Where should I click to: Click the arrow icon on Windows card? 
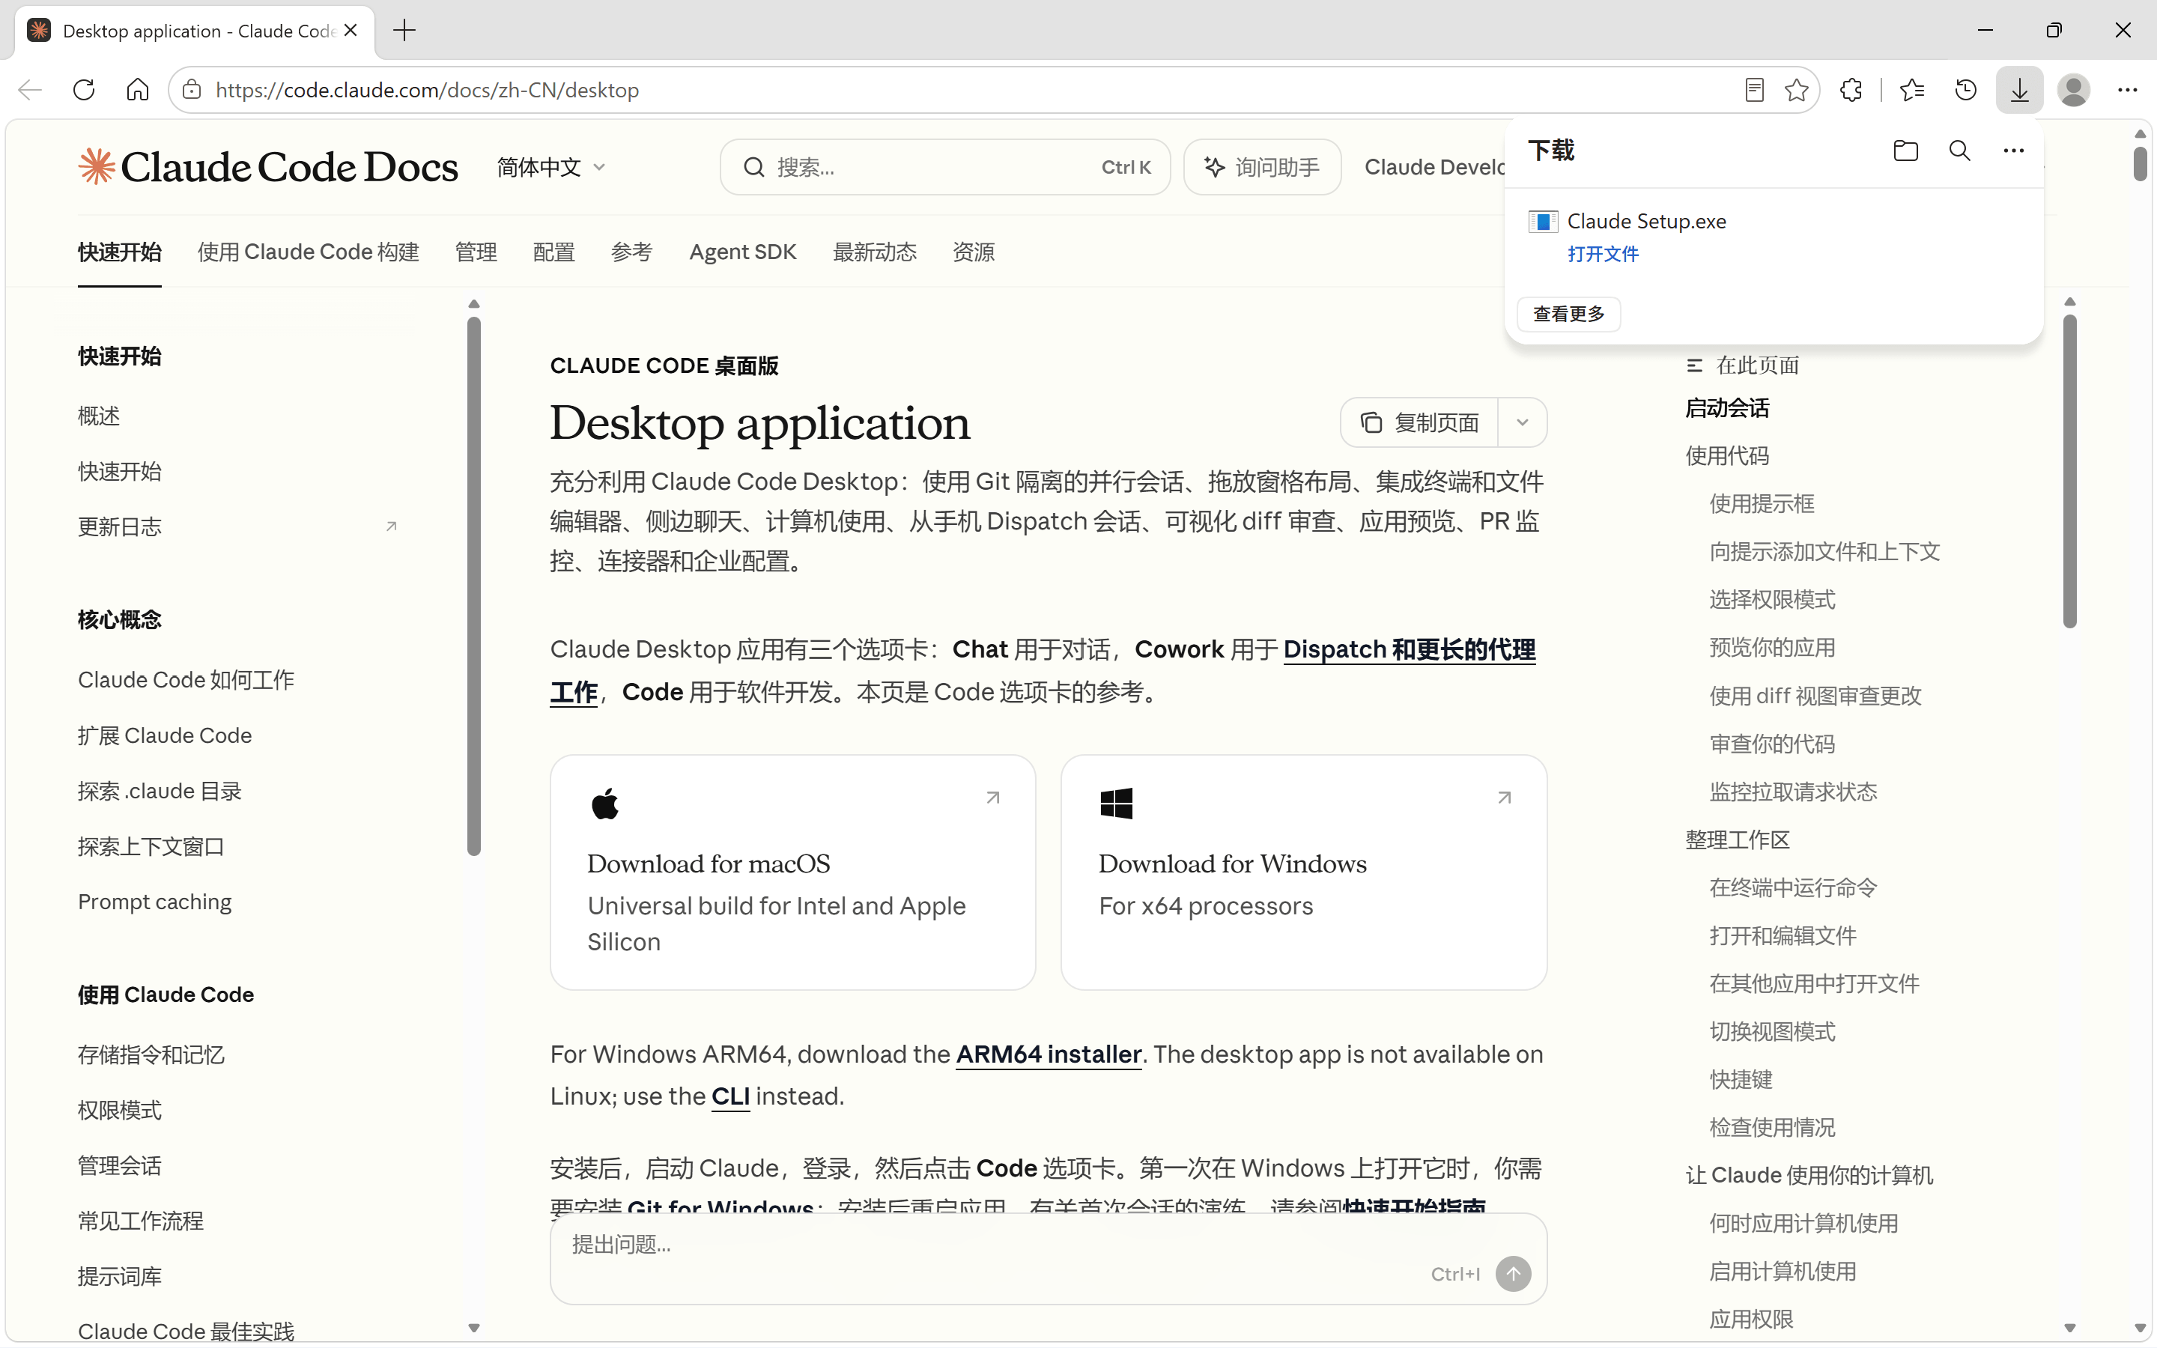(1504, 797)
